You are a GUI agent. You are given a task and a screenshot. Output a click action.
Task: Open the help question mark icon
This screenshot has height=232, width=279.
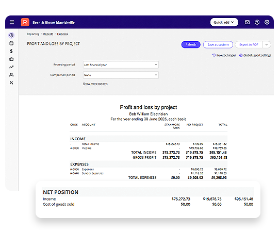click(257, 22)
